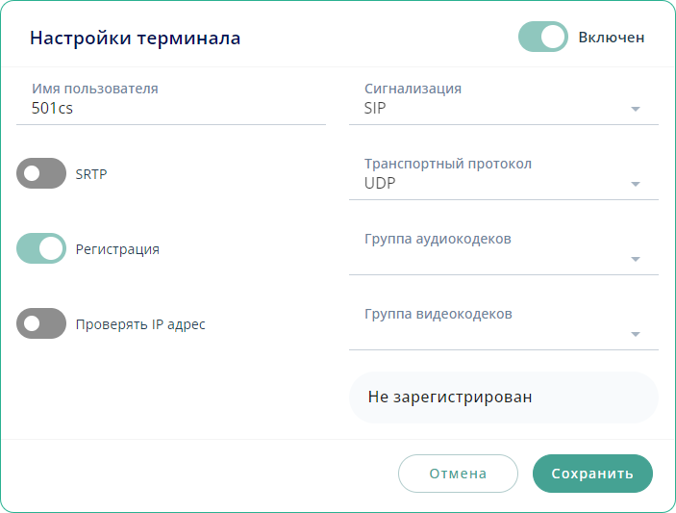Image resolution: width=676 pixels, height=513 pixels.
Task: Click the arrow icon in Сигнализация field
Action: (635, 110)
